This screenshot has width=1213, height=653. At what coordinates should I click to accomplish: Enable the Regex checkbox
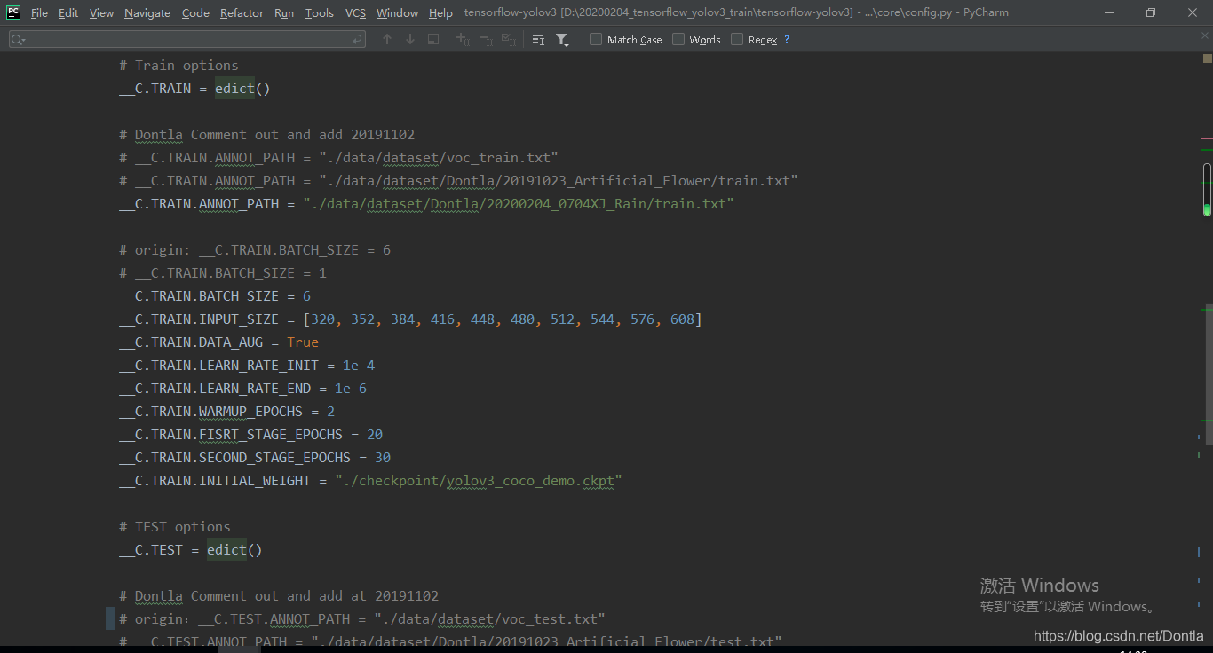[737, 40]
